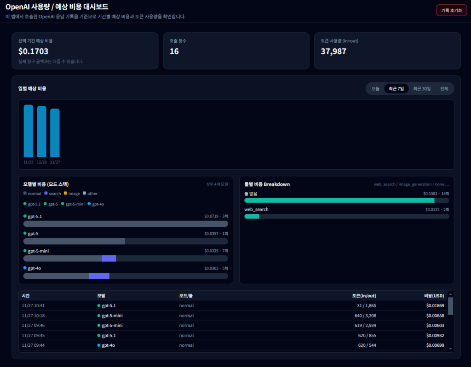Click the 11/27 bar in daily cost chart
The image size is (471, 367).
point(55,133)
